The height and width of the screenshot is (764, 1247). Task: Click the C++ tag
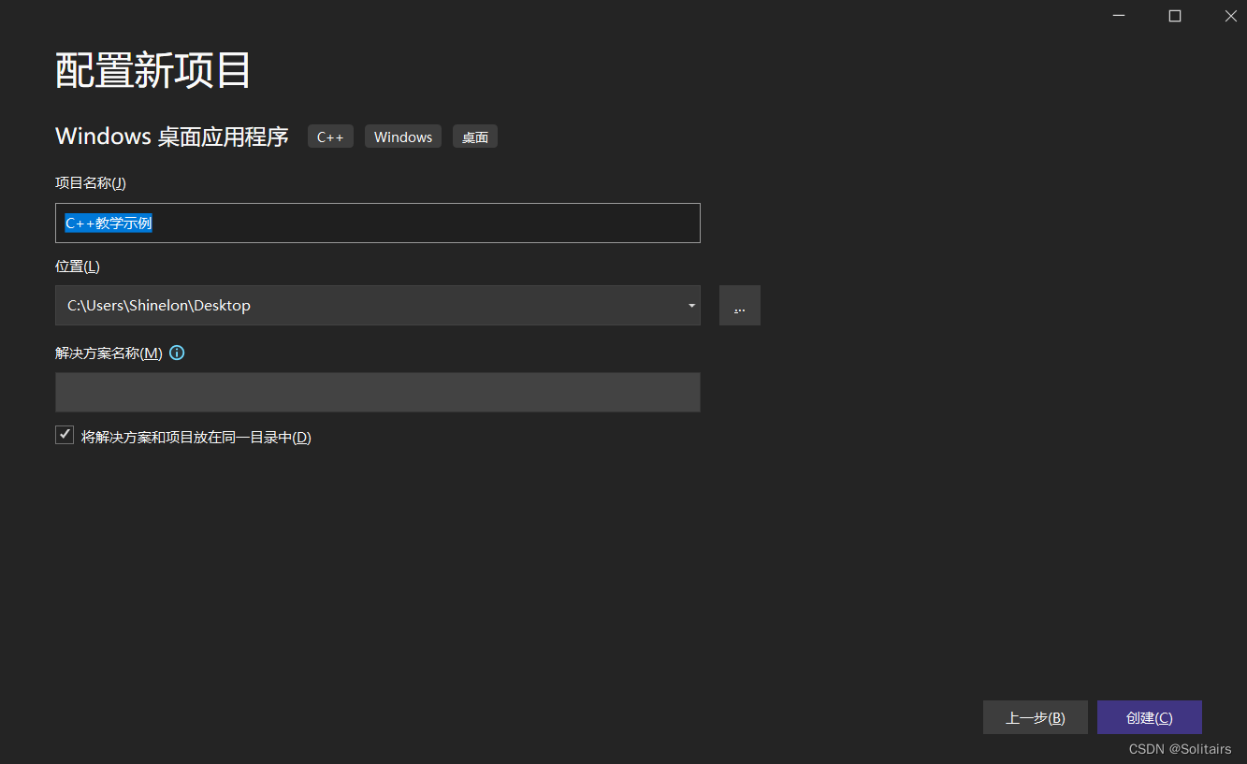tap(330, 137)
